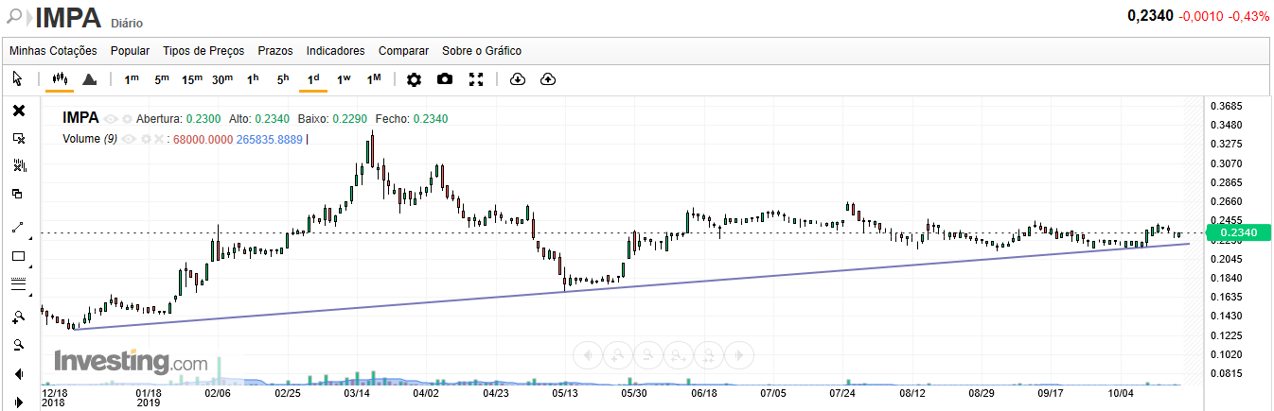Take a chart snapshot with camera icon
Viewport: 1274px width, 411px height.
(x=445, y=79)
